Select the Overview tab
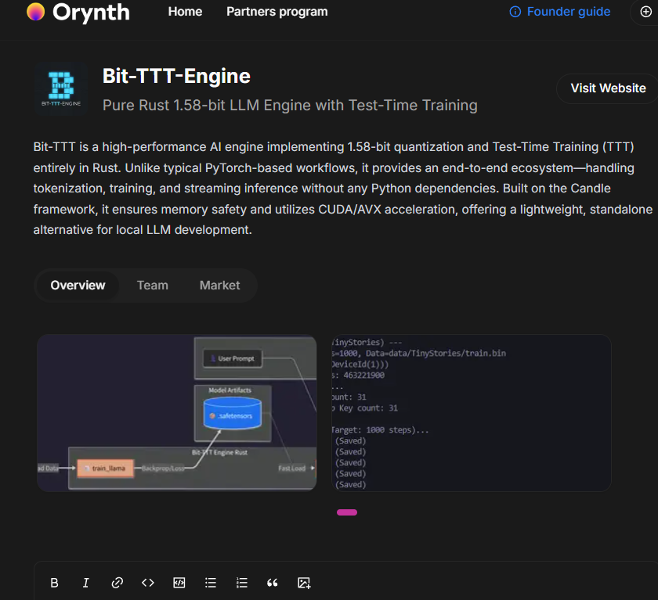 pyautogui.click(x=78, y=286)
